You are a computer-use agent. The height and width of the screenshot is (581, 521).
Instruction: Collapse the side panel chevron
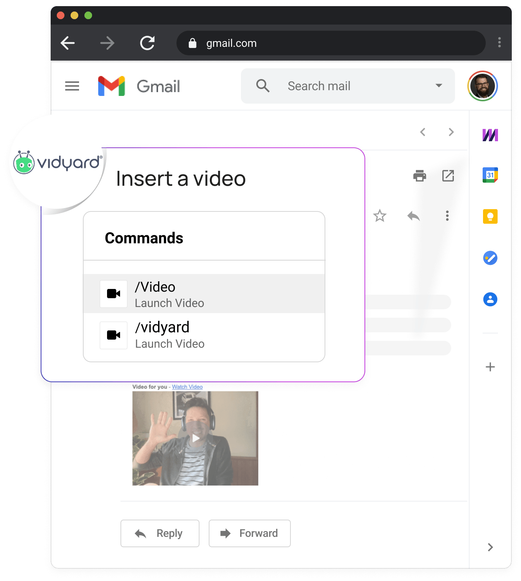[x=490, y=547]
